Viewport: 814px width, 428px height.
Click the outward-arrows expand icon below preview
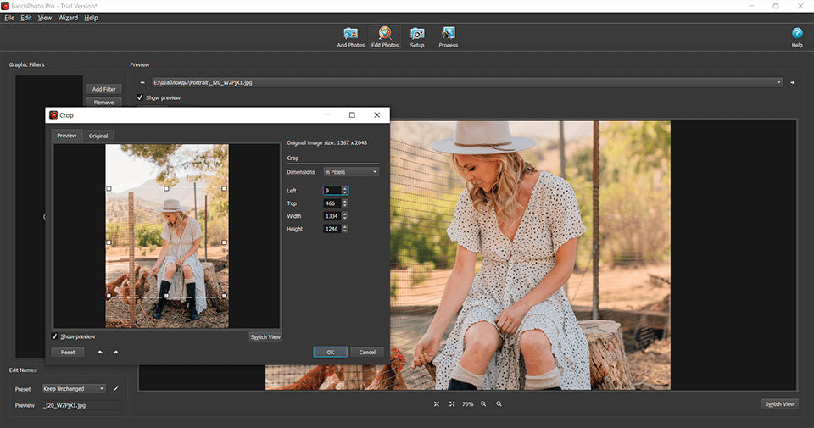coord(452,403)
